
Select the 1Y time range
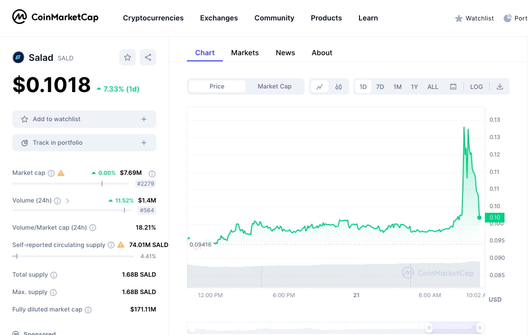(x=414, y=87)
